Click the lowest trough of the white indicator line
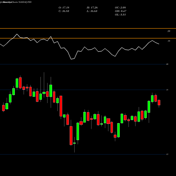The image size is (176, 176). pyautogui.click(x=71, y=59)
